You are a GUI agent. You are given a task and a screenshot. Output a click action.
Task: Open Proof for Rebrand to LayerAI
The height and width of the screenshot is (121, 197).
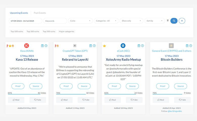click(x=66, y=86)
